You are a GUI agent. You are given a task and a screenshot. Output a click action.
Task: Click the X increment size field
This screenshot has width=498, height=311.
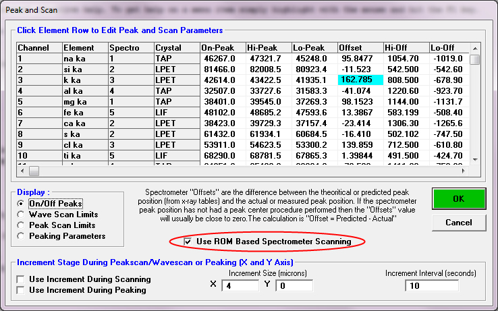coord(240,285)
